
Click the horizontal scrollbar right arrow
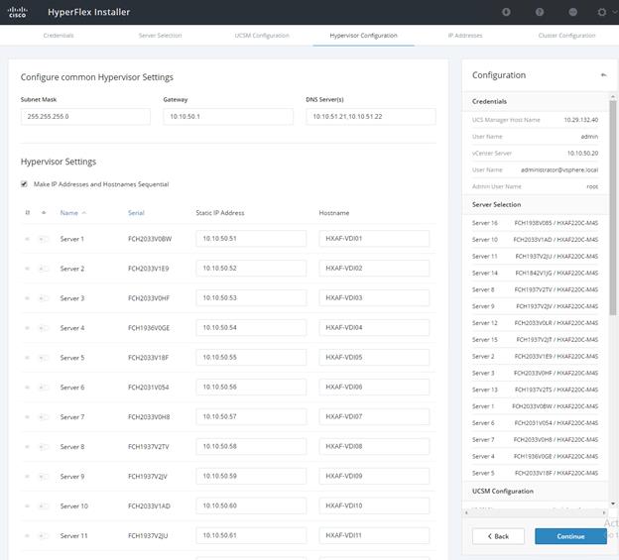click(x=603, y=512)
